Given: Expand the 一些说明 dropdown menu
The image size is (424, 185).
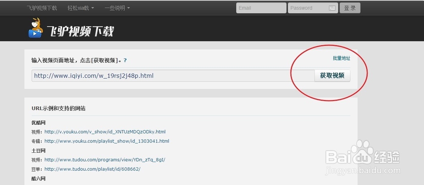Looking at the screenshot, I should tap(117, 8).
